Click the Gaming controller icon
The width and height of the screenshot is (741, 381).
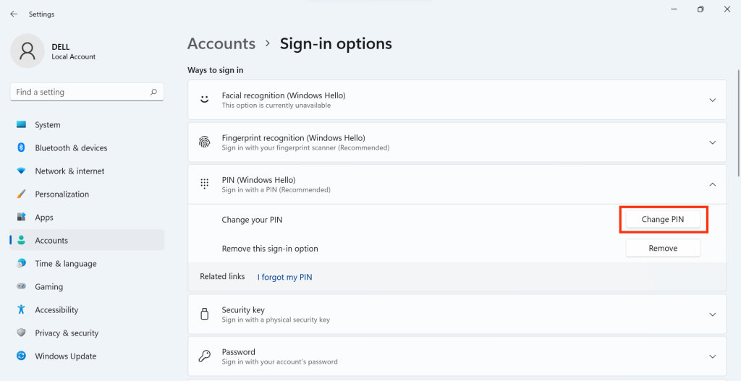click(21, 286)
